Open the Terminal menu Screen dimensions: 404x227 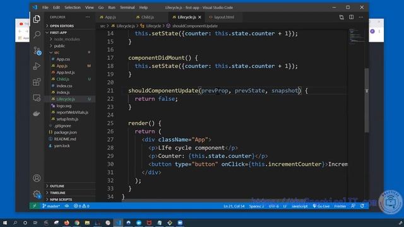coord(127,8)
